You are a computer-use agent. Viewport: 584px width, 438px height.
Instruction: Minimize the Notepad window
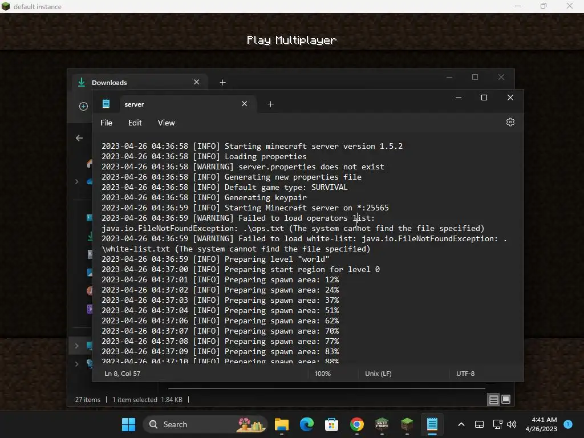(x=459, y=98)
